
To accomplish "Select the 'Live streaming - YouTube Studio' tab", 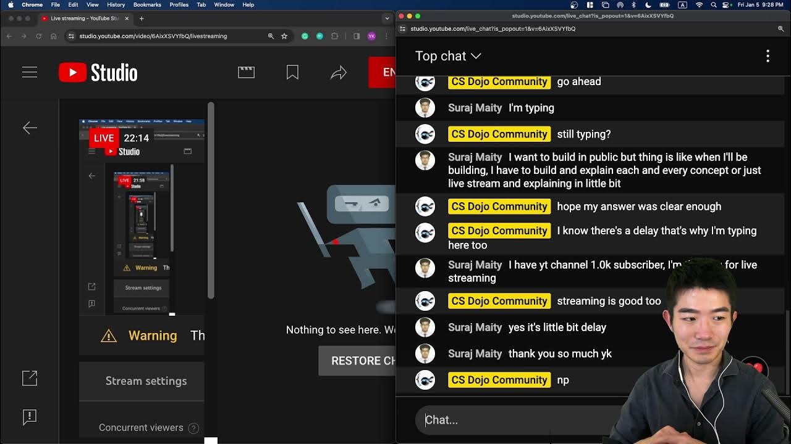I will (85, 18).
